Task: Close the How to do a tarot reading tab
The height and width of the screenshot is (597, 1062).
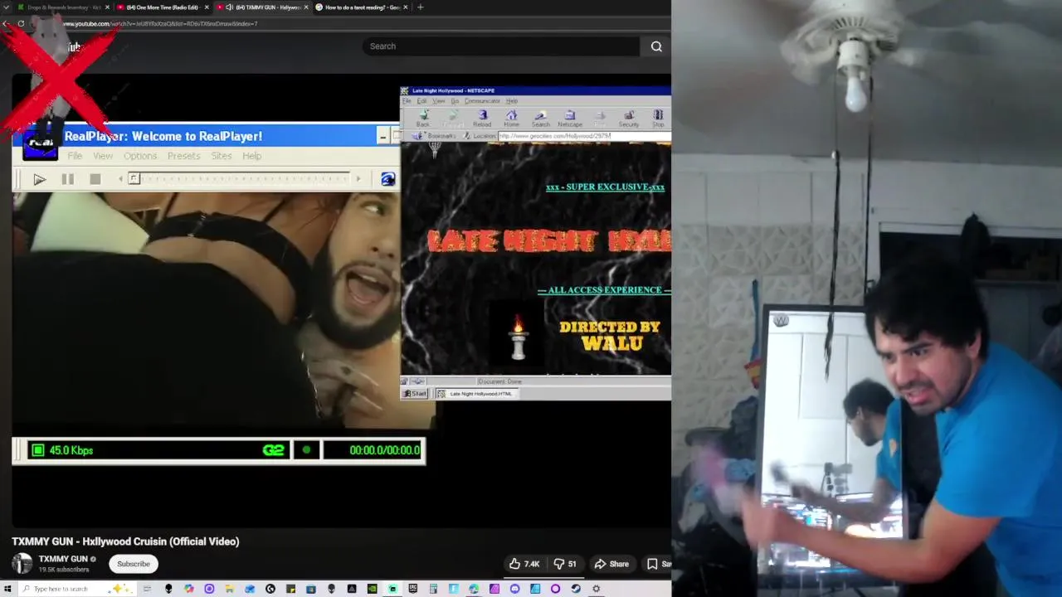Action: click(x=406, y=7)
